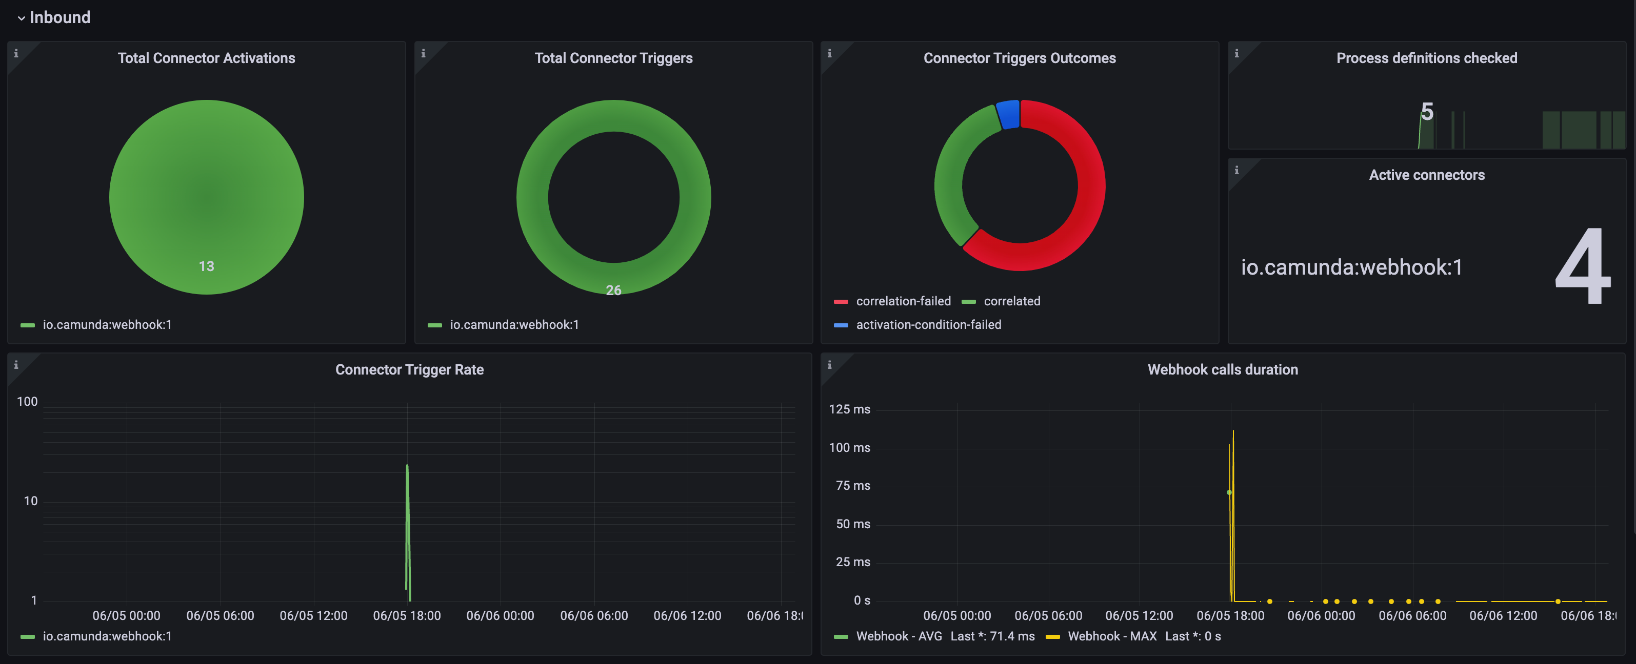Open the Webhook calls duration panel title menu
This screenshot has width=1636, height=664.
pos(1223,370)
